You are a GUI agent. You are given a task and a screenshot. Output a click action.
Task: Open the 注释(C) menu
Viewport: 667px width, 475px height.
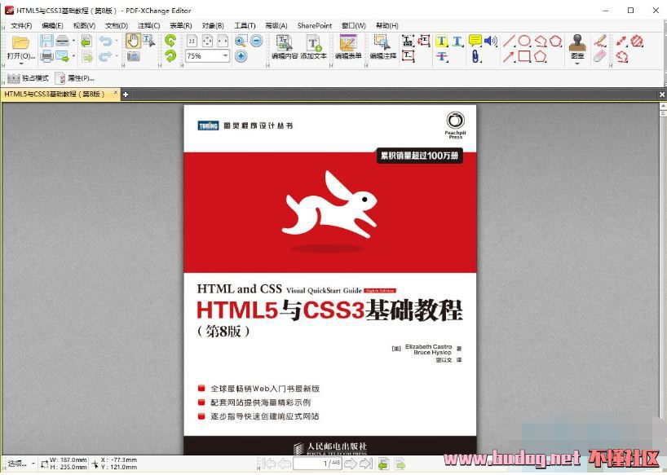pos(149,25)
